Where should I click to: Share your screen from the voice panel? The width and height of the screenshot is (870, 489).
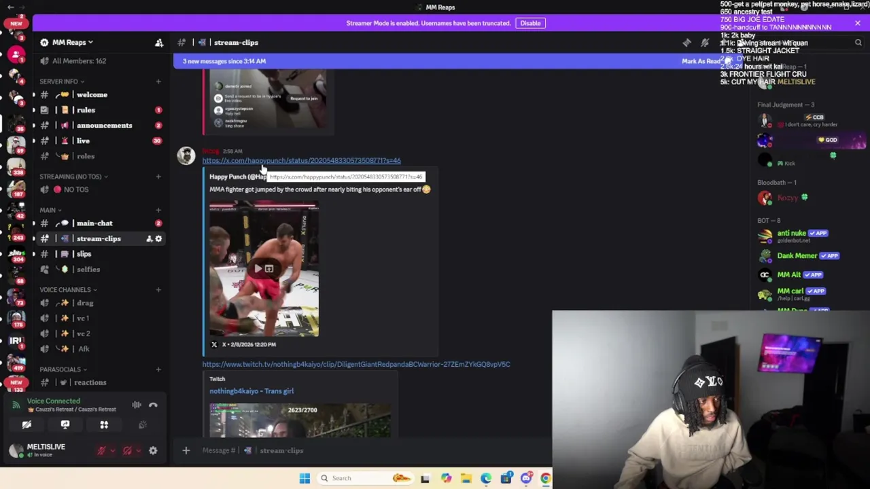pos(65,424)
